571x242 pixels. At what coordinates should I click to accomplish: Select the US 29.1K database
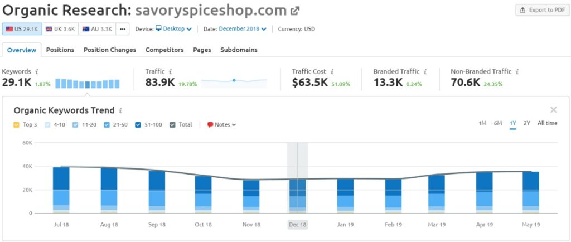click(22, 29)
